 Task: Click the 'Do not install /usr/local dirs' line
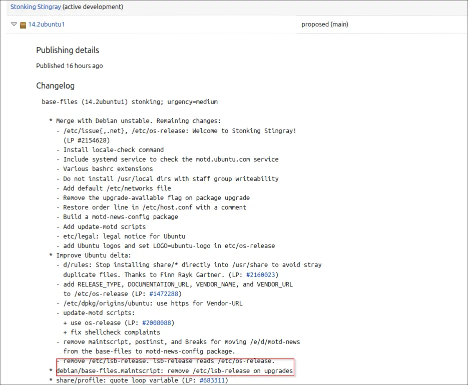point(168,178)
